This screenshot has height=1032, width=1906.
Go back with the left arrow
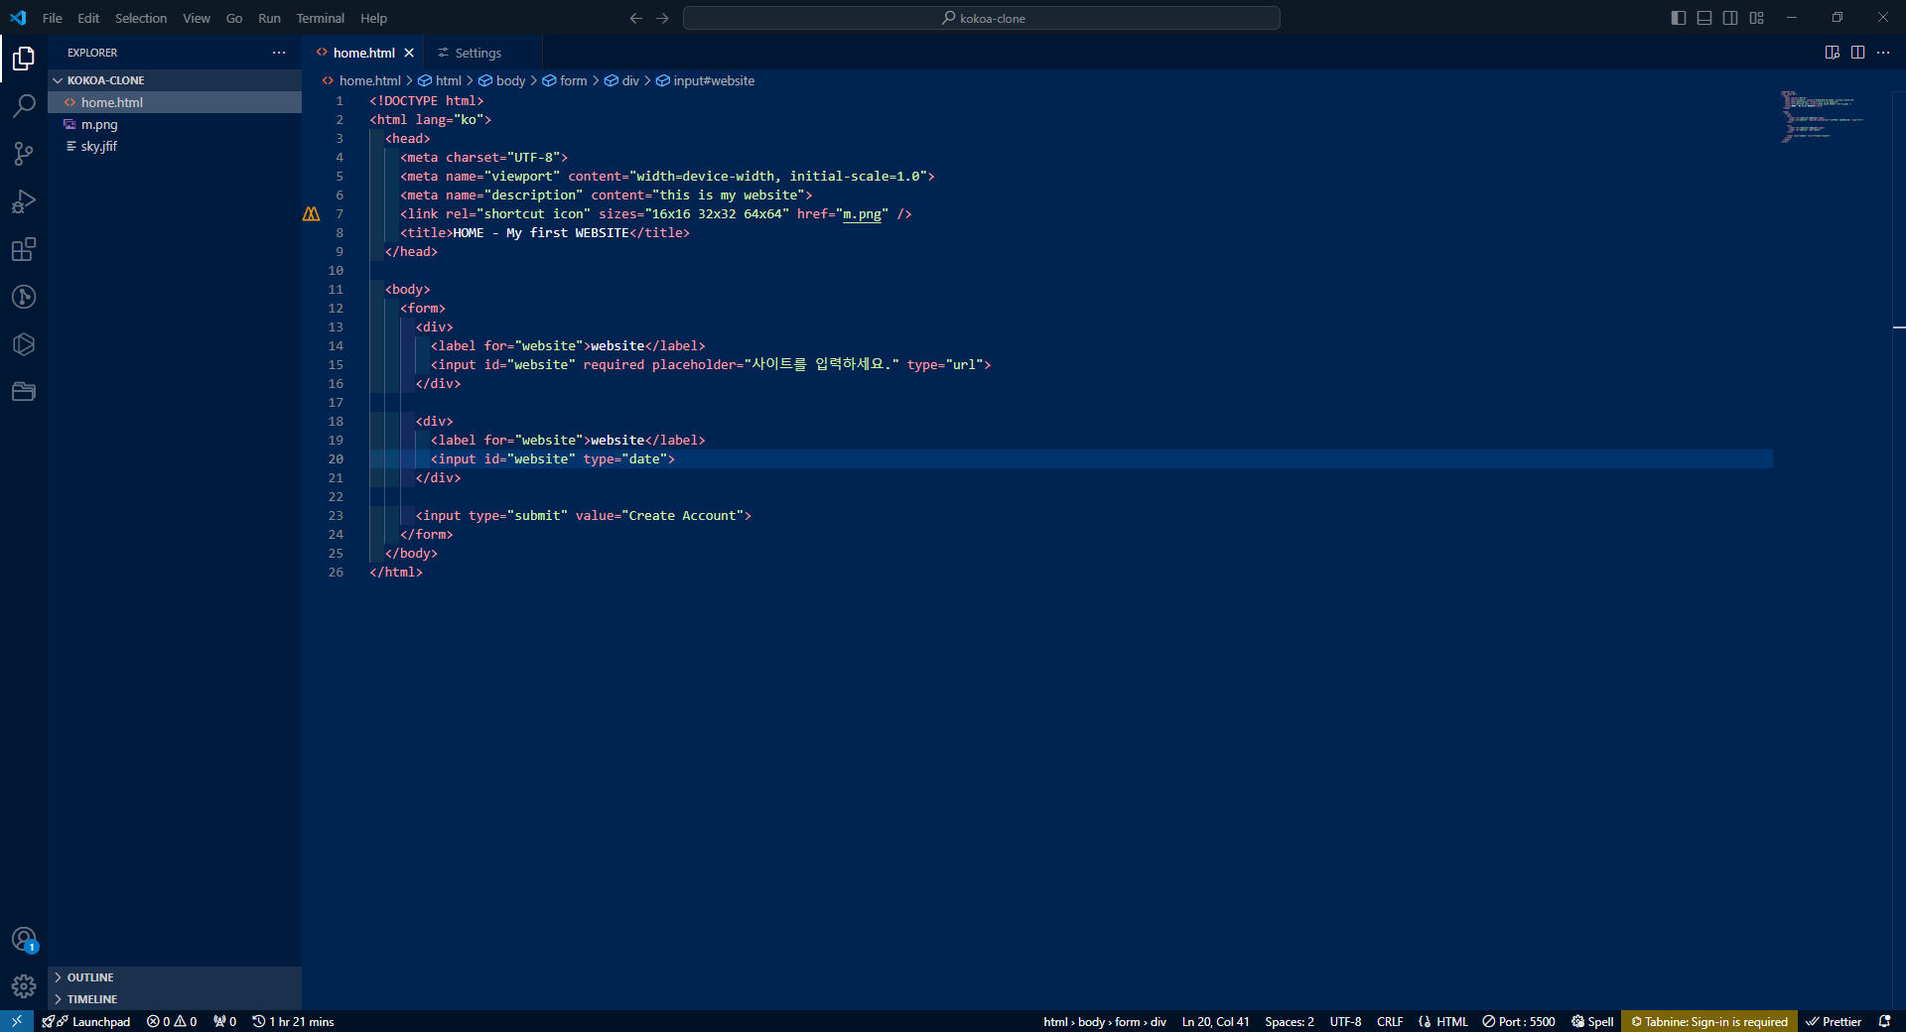[x=636, y=18]
